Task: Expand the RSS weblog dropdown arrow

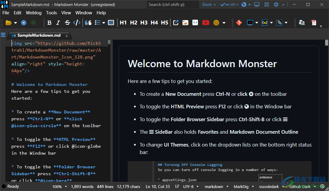Action: tap(286, 23)
